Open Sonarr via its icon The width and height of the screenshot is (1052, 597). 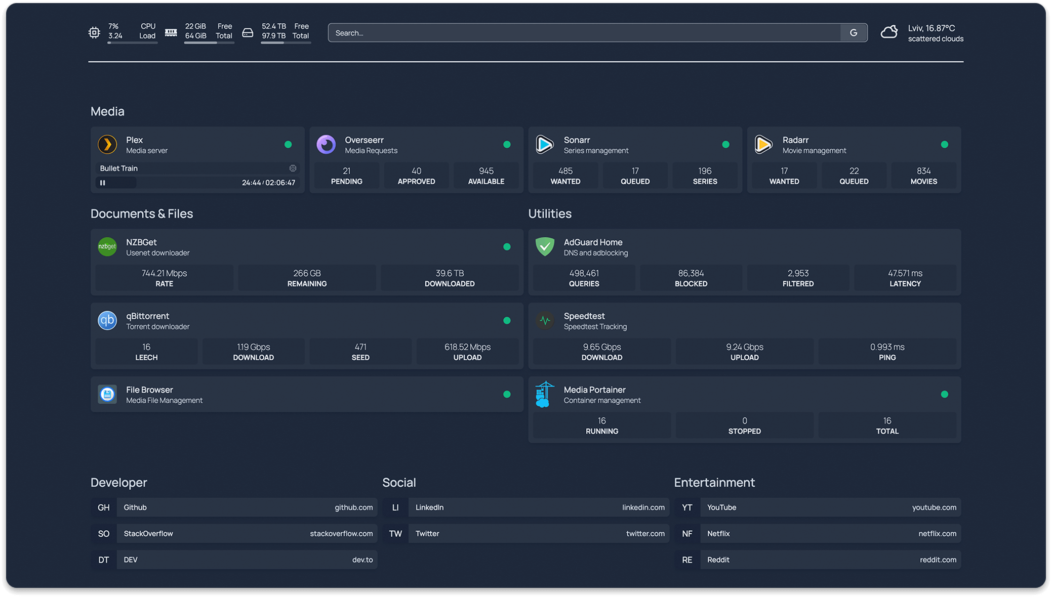pos(545,145)
